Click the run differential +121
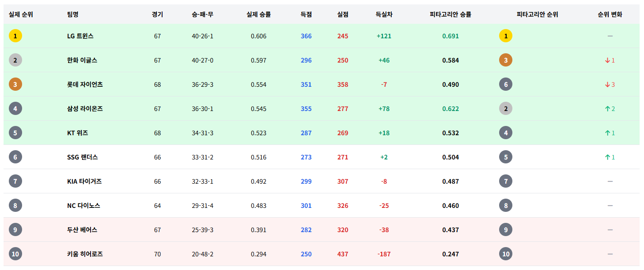Viewport: 644px width, 270px height. pos(384,36)
